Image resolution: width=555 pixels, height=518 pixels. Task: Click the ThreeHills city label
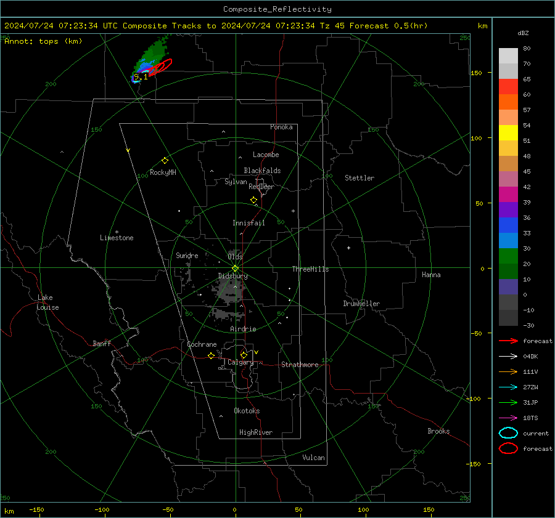pyautogui.click(x=310, y=269)
